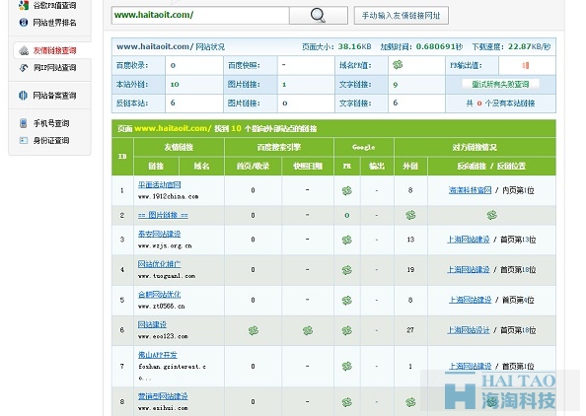The width and height of the screenshot is (586, 416).
Task: Click snapshot date loading icon in row 6
Action: (x=308, y=330)
